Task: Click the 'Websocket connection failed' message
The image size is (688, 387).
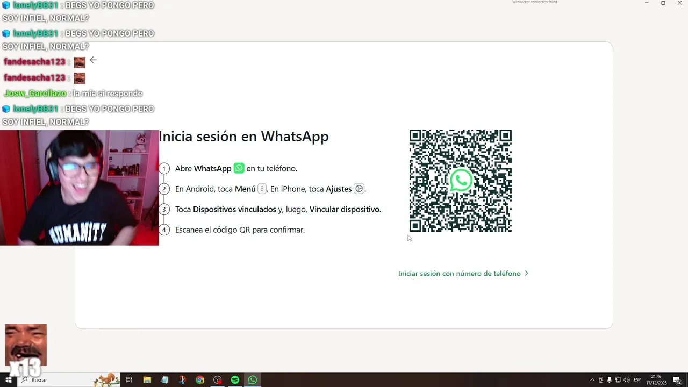Action: 534,2
